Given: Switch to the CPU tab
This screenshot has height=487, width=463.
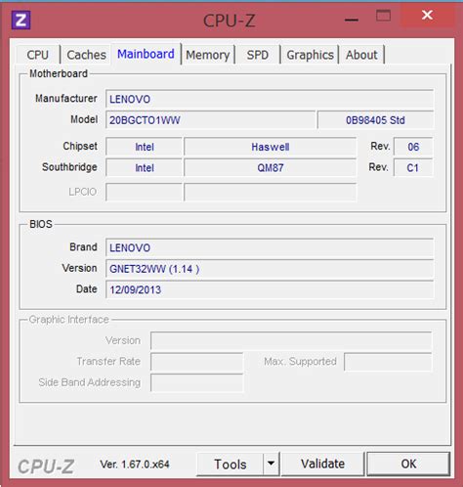Looking at the screenshot, I should click(38, 55).
